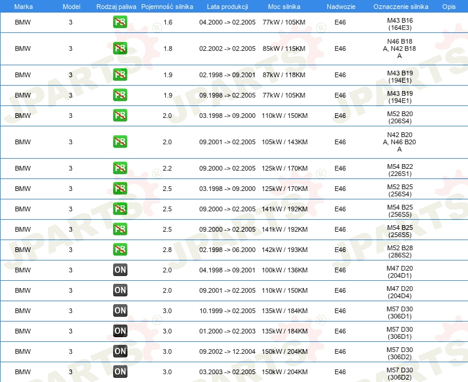Click engine code M47 D20 (204D1)

(400, 272)
